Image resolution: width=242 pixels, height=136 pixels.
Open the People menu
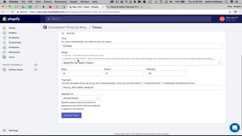coord(73,2)
